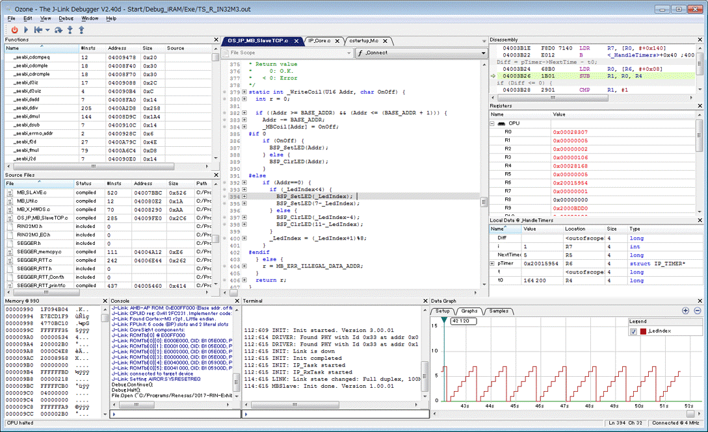708x432 pixels.
Task: Click the red _LedIndex color swatch
Action: coord(643,331)
